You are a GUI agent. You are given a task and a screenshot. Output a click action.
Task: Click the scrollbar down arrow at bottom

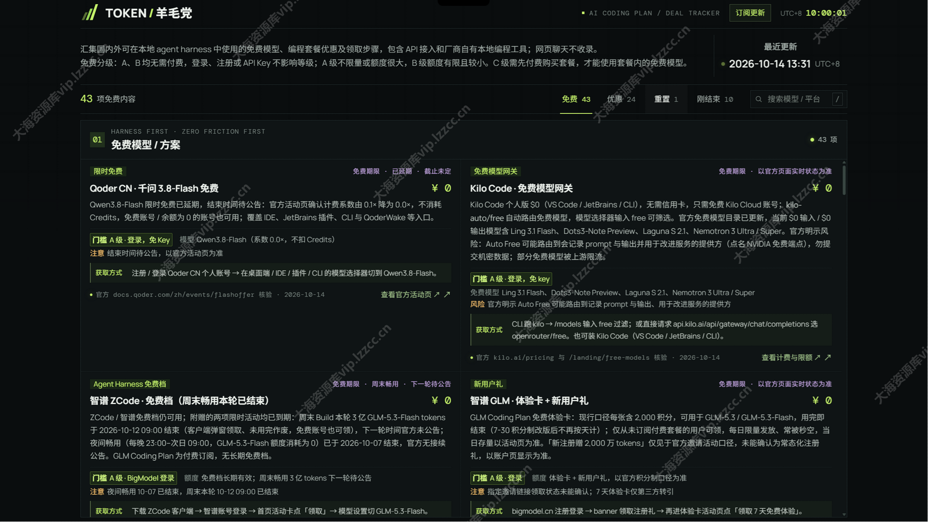pos(844,514)
